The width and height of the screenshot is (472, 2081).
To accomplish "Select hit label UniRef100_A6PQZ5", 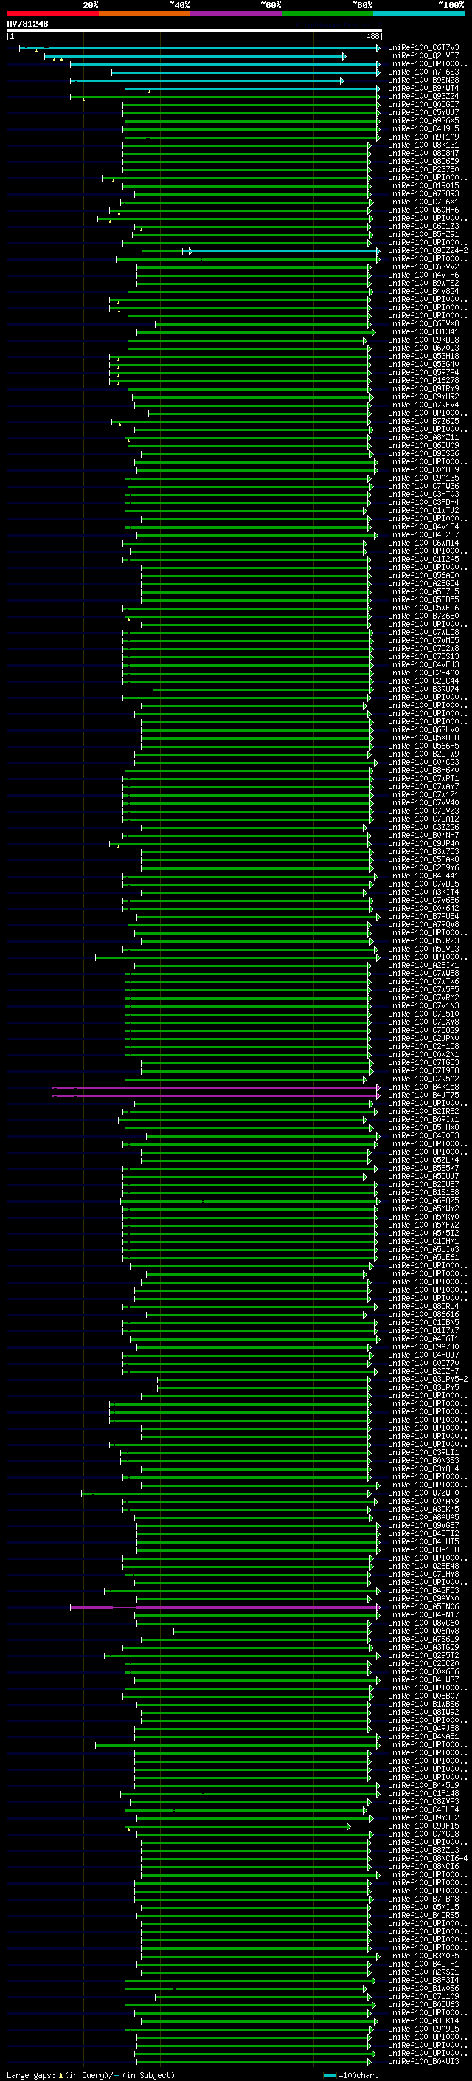I will [423, 1200].
